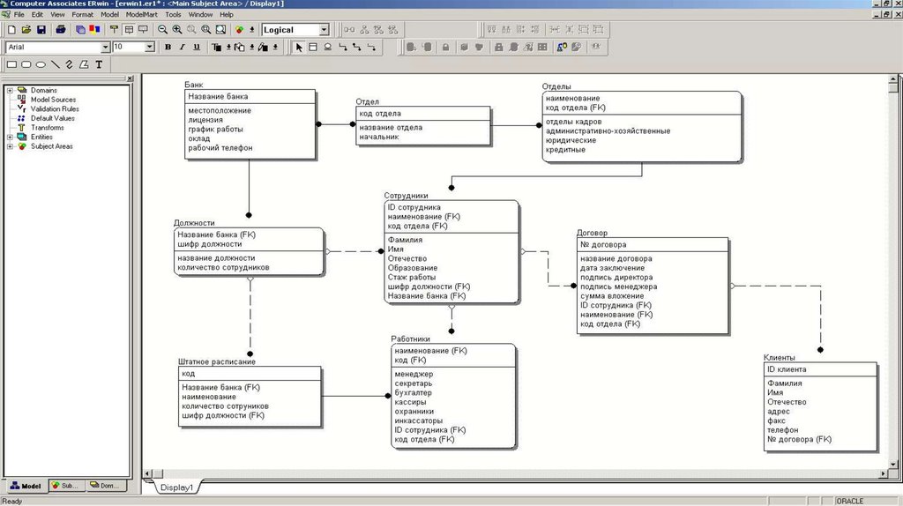Expand the Entities tree node
Screen dimensions: 903x506
[x=10, y=137]
